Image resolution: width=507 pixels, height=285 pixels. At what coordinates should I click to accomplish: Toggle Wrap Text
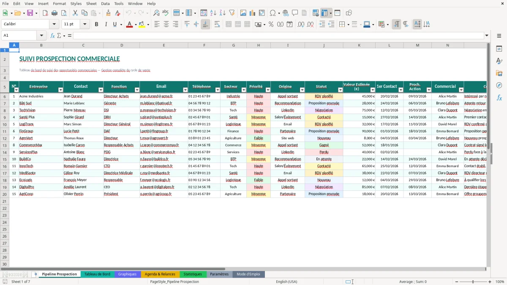[217, 24]
